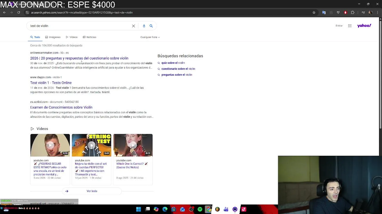Open 'Test violín 1 - Tests Online' result
Image resolution: width=382 pixels, height=214 pixels.
click(x=51, y=83)
